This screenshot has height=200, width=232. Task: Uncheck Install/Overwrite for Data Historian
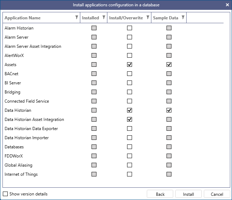pos(130,110)
